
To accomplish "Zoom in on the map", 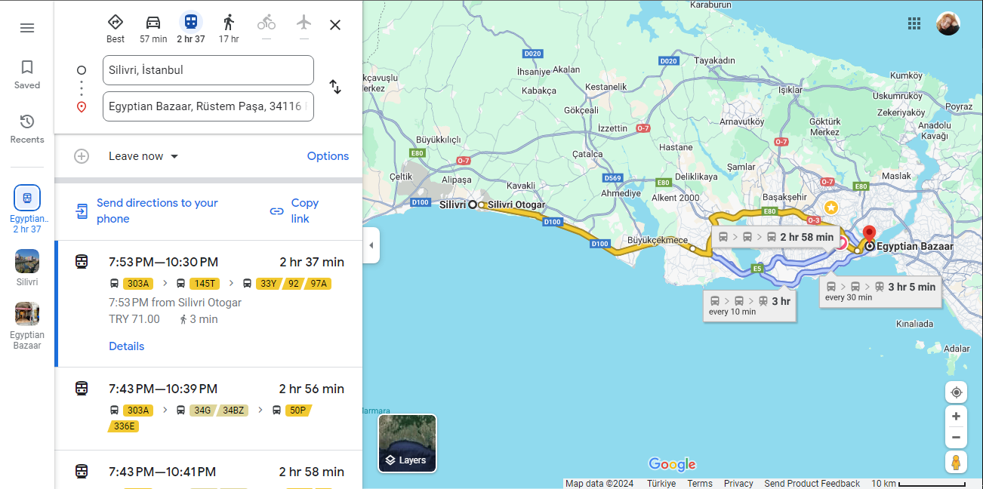I will (956, 417).
